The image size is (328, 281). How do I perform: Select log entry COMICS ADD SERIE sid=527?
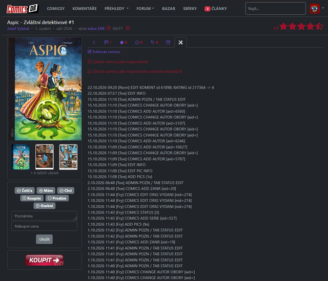pos(132,219)
